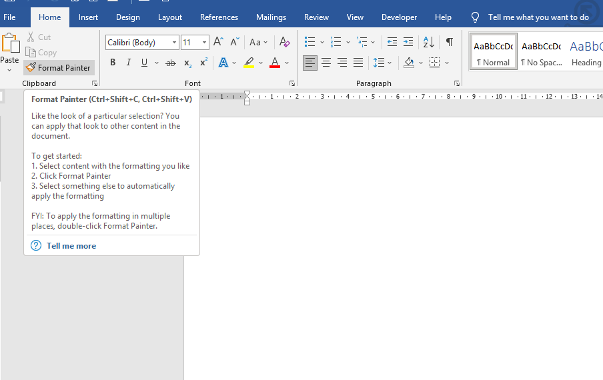Viewport: 603px width, 380px height.
Task: Open the Paragraph settings dialog launcher
Action: pyautogui.click(x=456, y=83)
